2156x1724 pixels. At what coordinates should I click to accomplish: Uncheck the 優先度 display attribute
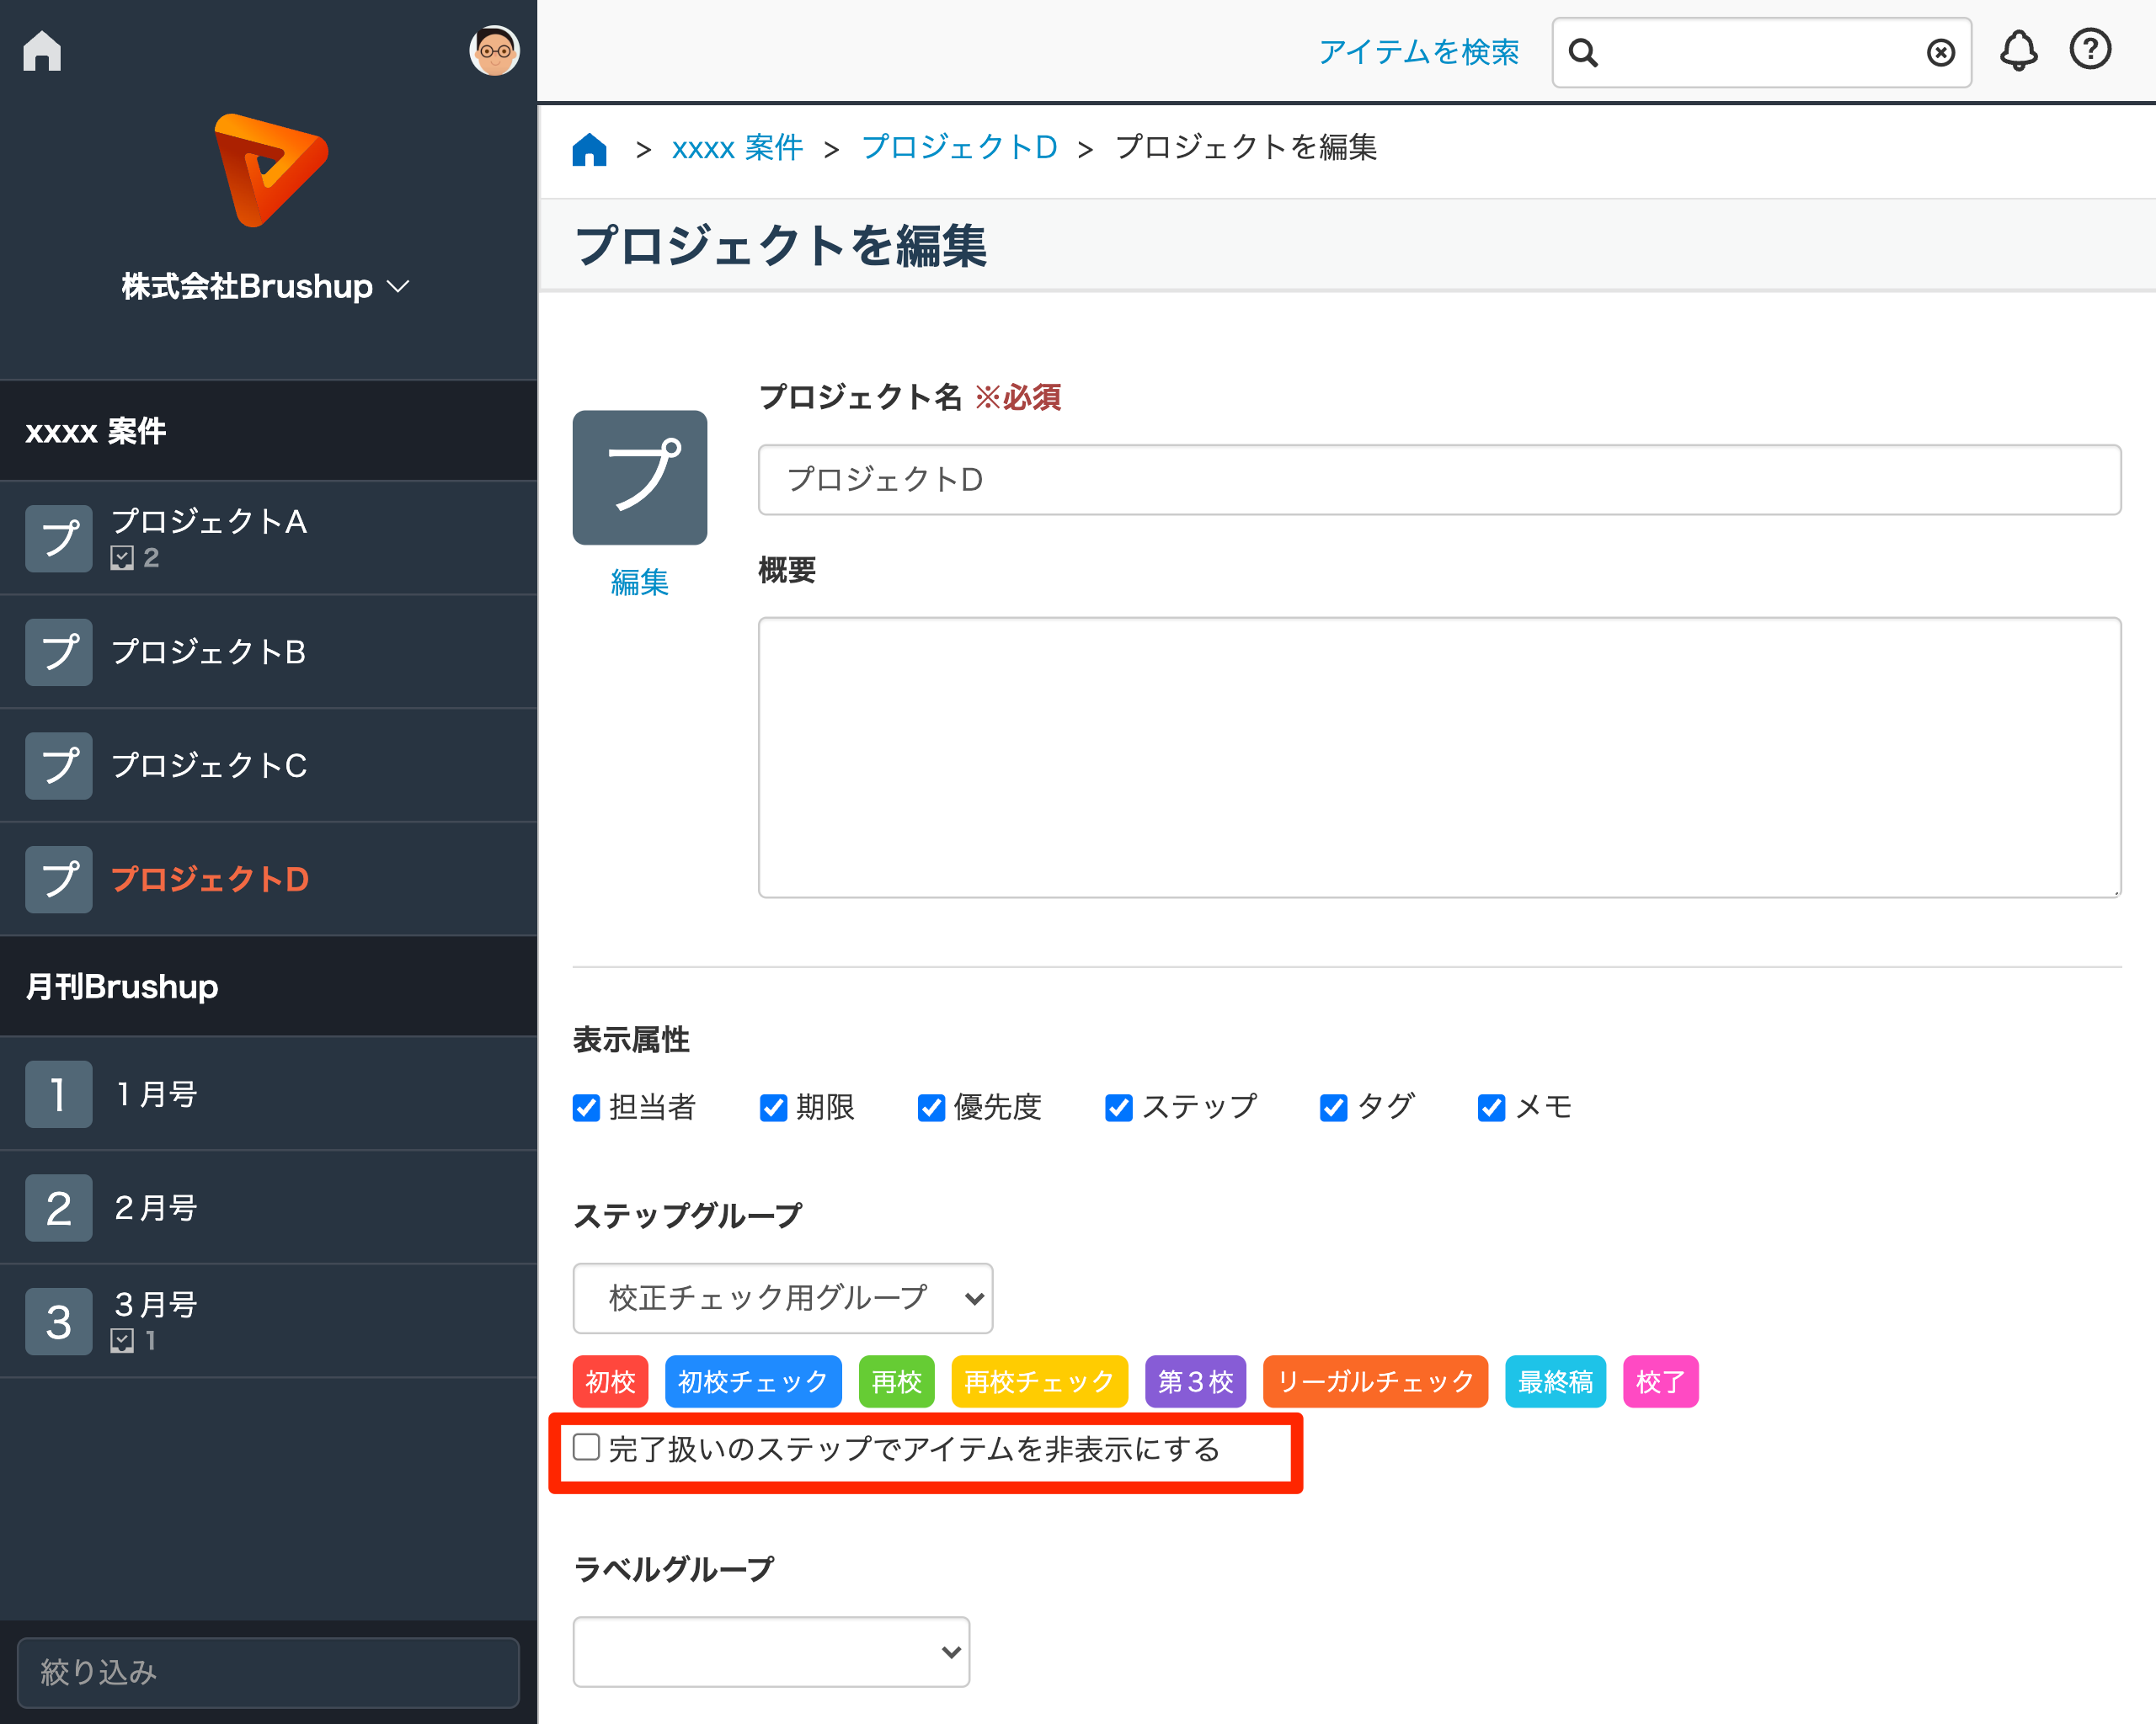(x=931, y=1107)
